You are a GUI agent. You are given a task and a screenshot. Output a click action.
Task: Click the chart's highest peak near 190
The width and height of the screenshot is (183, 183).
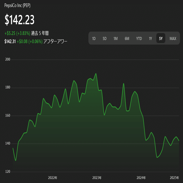[x=96, y=74]
